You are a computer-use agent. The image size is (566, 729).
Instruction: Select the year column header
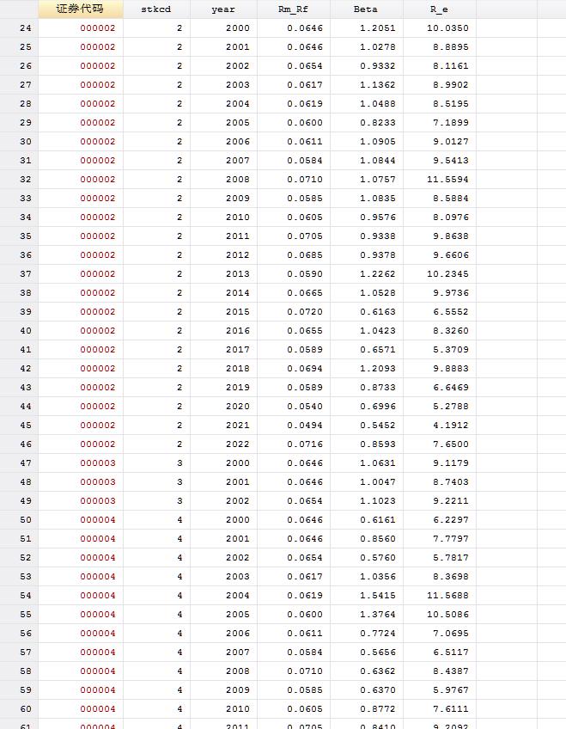[x=223, y=9]
